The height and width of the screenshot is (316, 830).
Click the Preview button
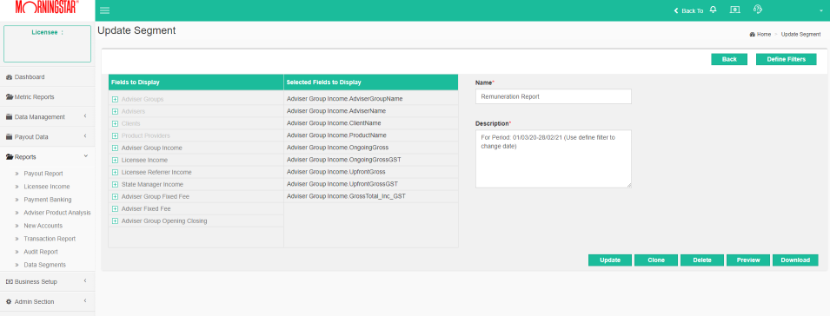(x=748, y=260)
